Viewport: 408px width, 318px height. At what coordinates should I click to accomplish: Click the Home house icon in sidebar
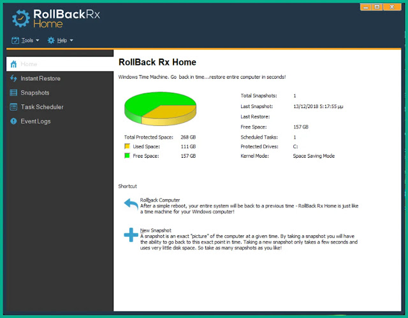(x=13, y=64)
